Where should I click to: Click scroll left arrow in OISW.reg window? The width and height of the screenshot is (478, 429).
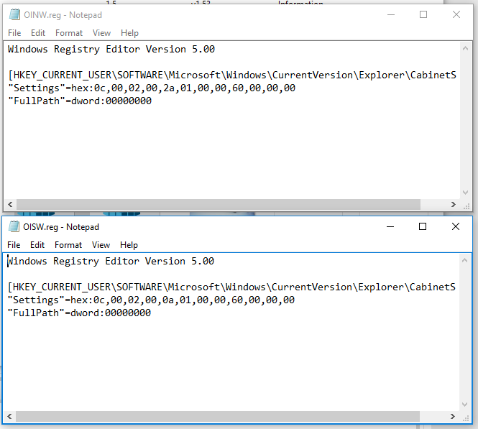point(10,417)
